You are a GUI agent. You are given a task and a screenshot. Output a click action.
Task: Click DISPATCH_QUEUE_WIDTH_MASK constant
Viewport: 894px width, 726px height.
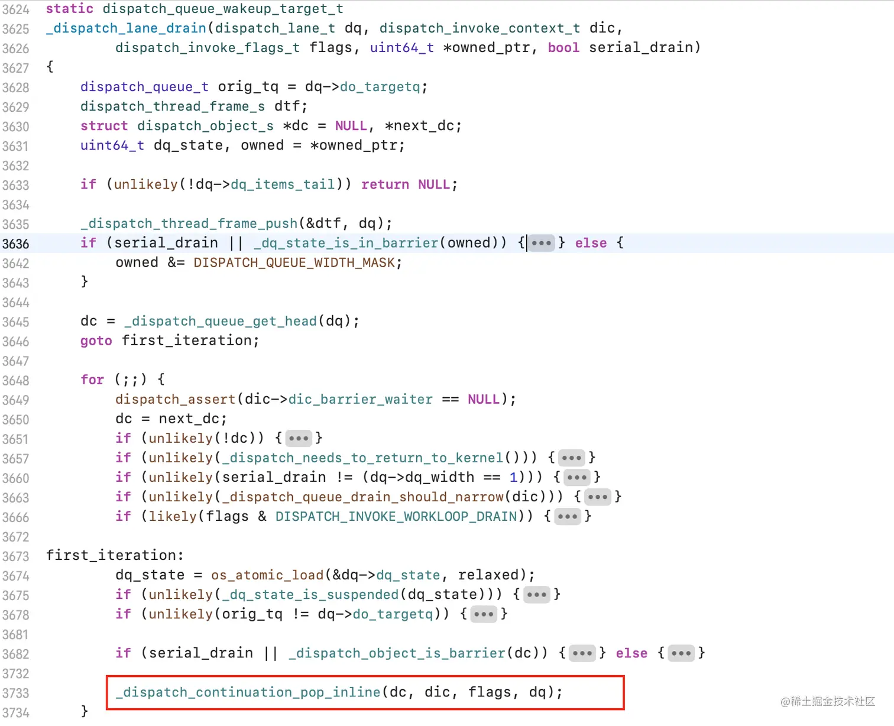tap(294, 262)
